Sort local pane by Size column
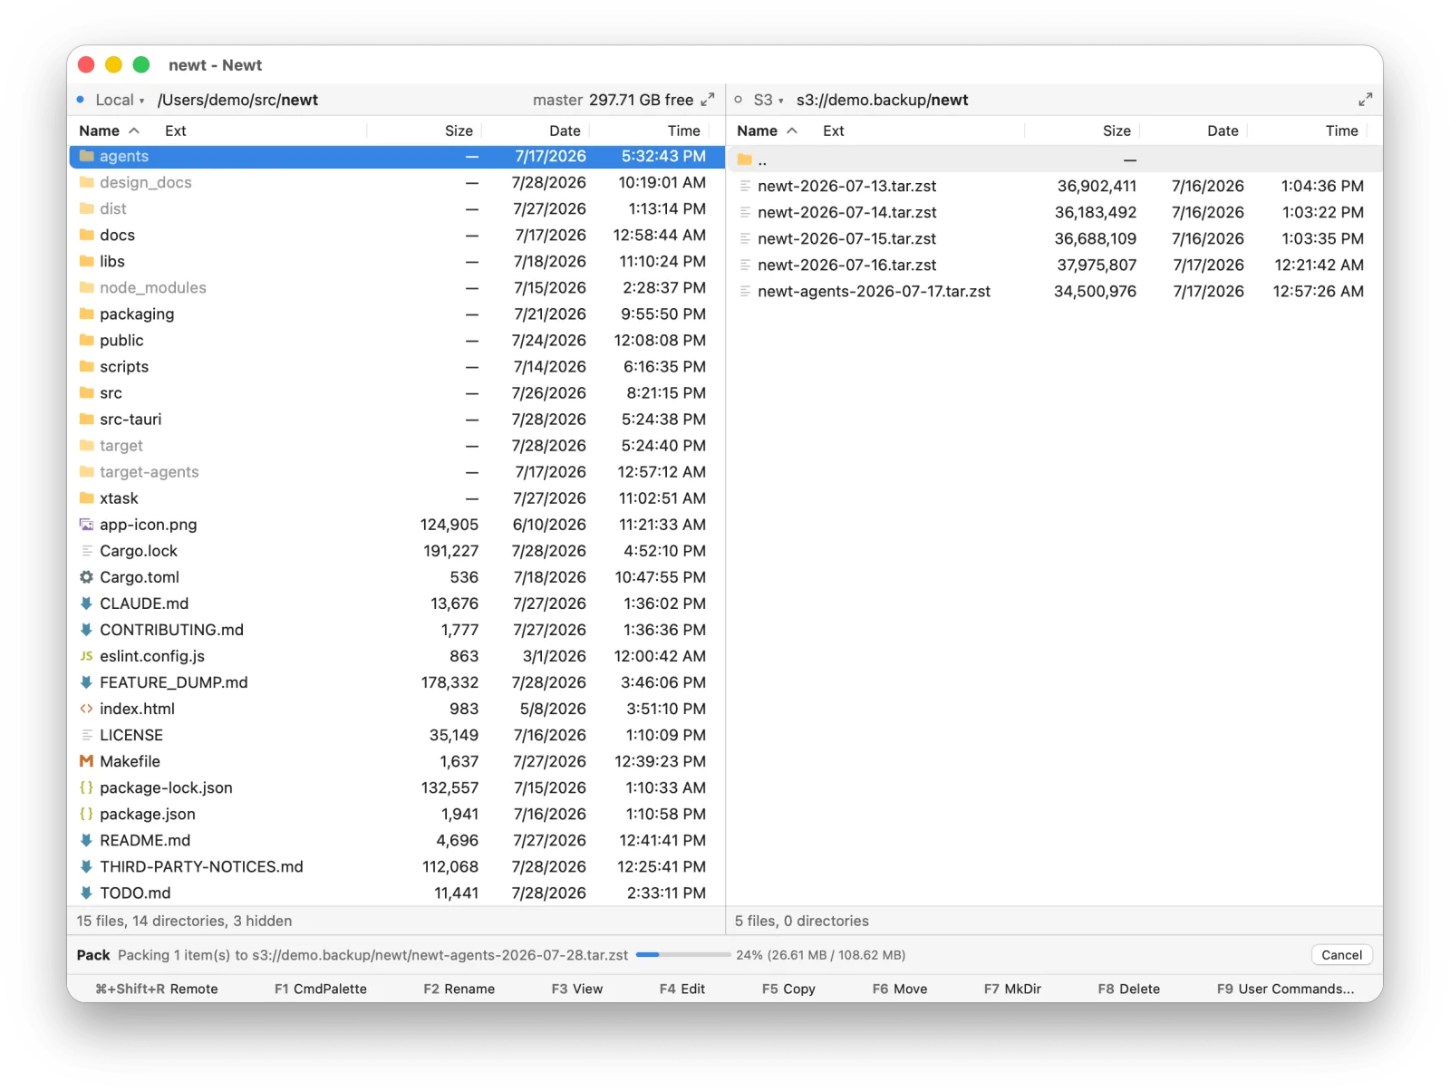The width and height of the screenshot is (1450, 1091). 459,130
